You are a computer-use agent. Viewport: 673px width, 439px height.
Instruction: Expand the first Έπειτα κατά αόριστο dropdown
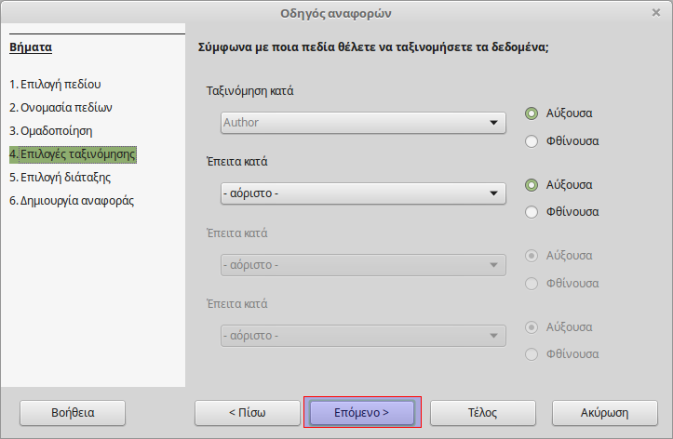[493, 193]
